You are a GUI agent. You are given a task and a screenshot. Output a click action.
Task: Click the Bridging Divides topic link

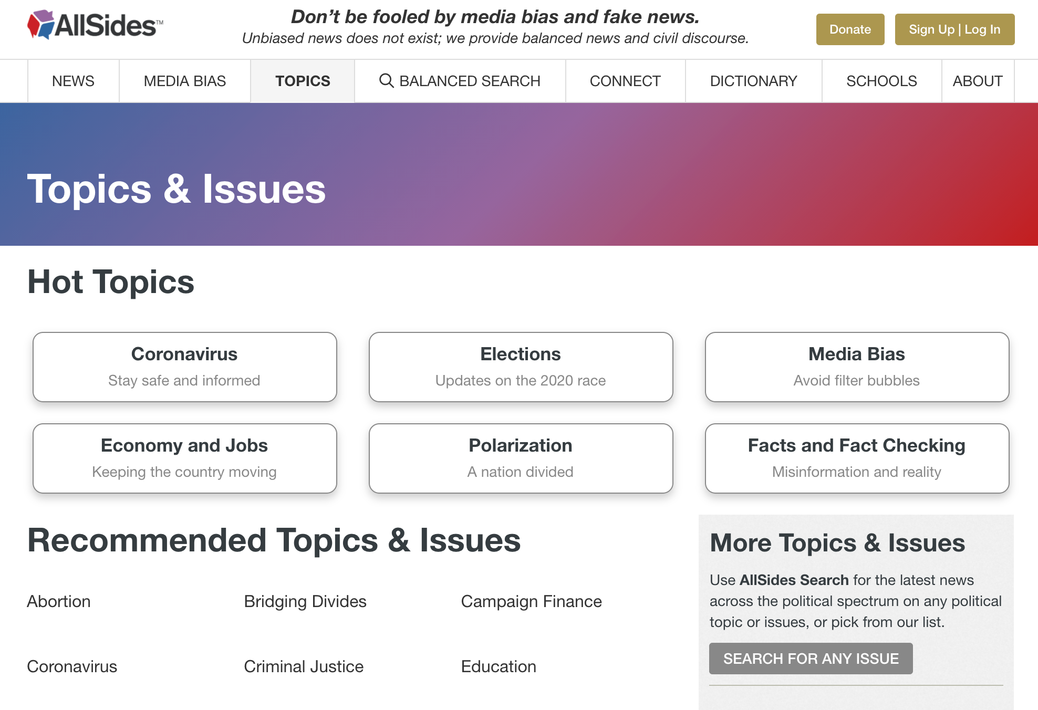point(305,601)
